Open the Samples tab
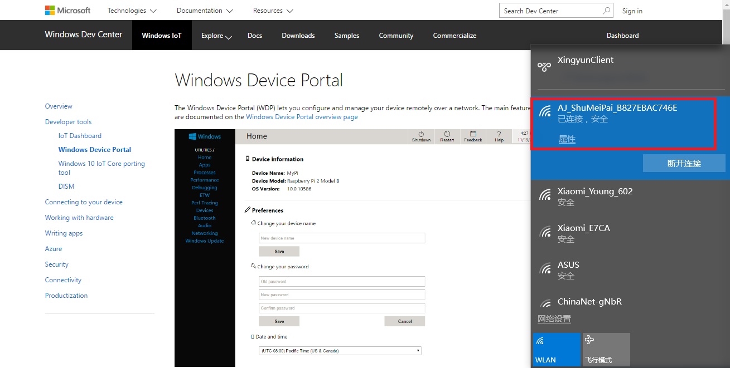 (347, 36)
